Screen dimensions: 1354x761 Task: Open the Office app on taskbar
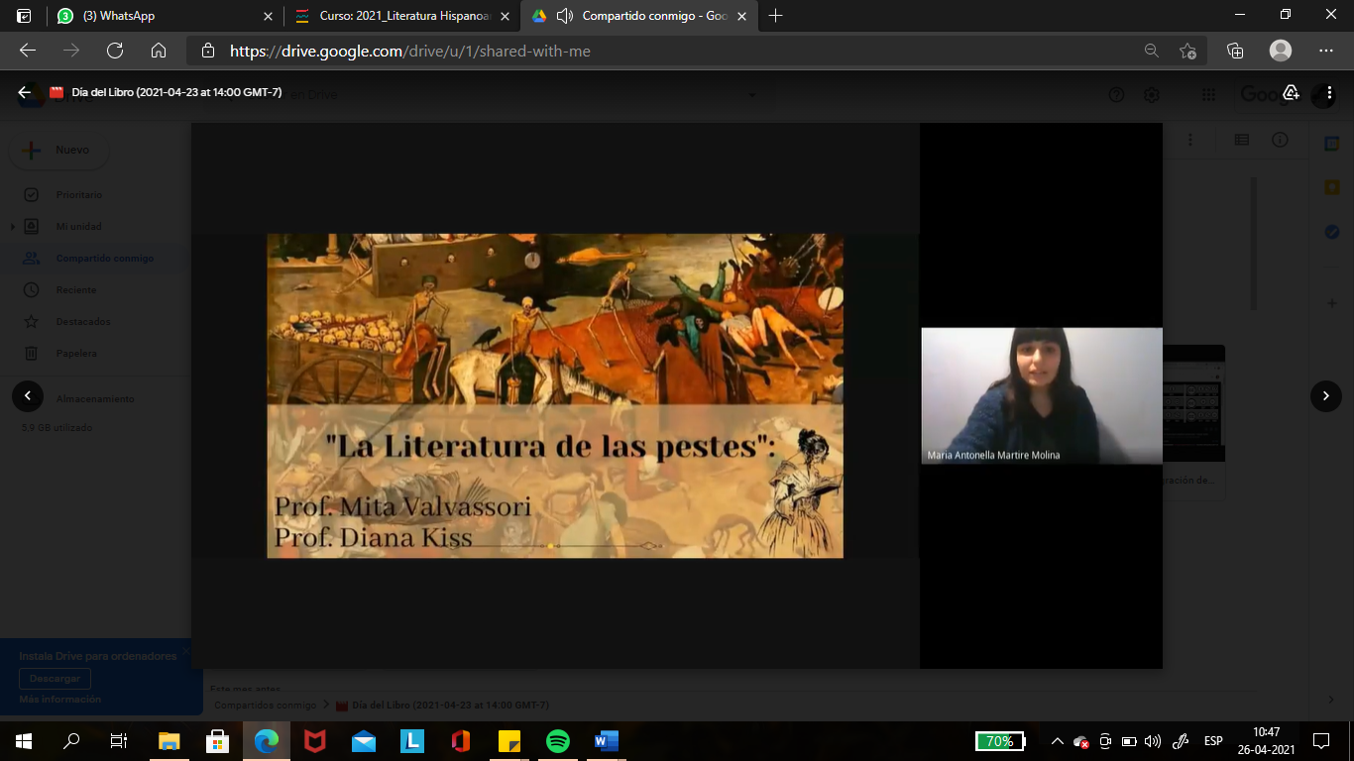[461, 740]
